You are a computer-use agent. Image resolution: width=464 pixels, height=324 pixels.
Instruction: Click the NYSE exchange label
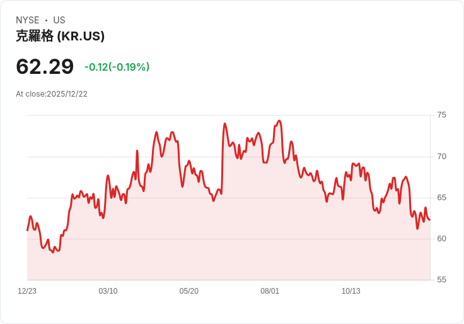pos(28,20)
